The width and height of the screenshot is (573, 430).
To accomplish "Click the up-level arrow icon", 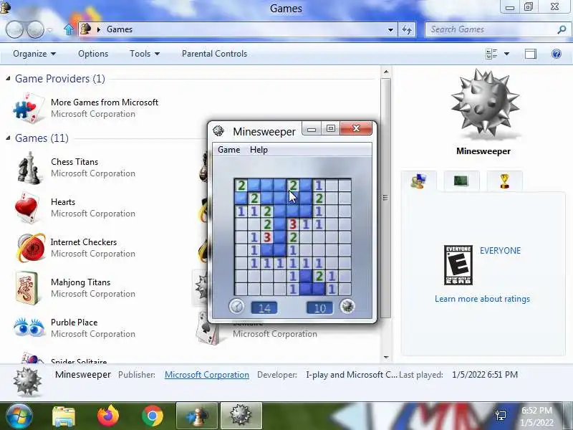I will [68, 29].
